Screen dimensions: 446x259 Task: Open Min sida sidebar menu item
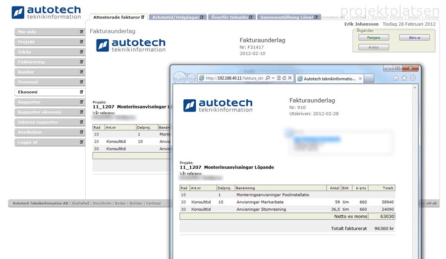(50, 32)
